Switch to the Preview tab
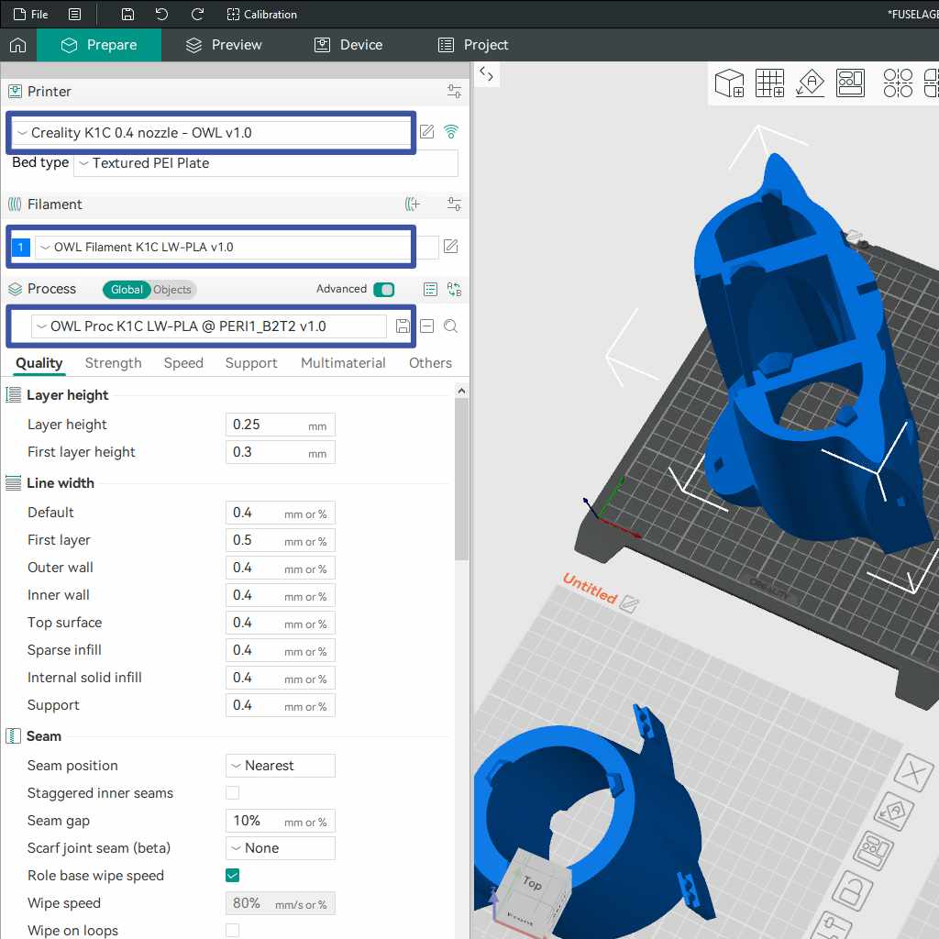 (x=224, y=45)
